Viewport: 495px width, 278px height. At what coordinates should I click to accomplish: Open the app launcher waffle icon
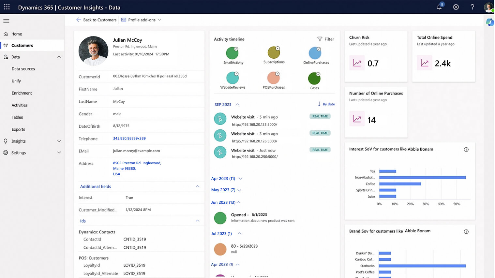(7, 7)
